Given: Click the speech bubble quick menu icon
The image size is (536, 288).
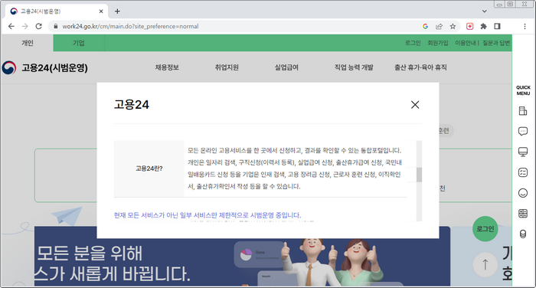Looking at the screenshot, I should (x=523, y=131).
